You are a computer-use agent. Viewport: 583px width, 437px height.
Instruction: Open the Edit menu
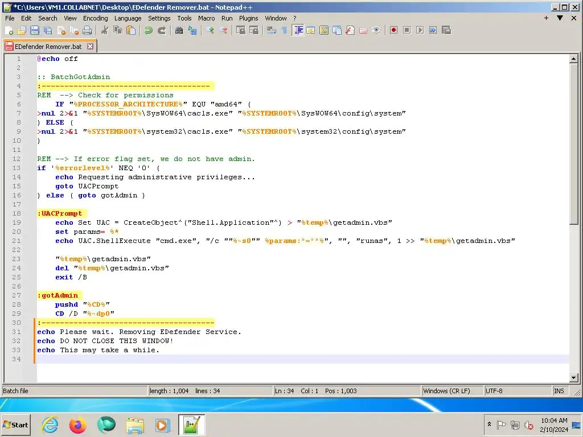(x=26, y=18)
